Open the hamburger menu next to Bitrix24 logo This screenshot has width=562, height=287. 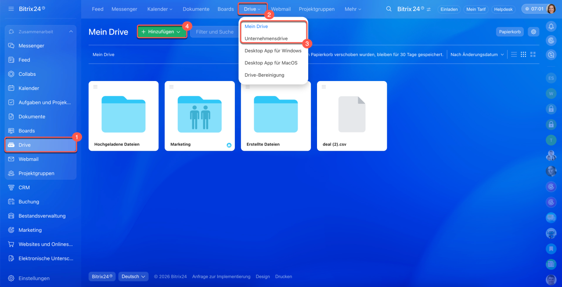(11, 9)
